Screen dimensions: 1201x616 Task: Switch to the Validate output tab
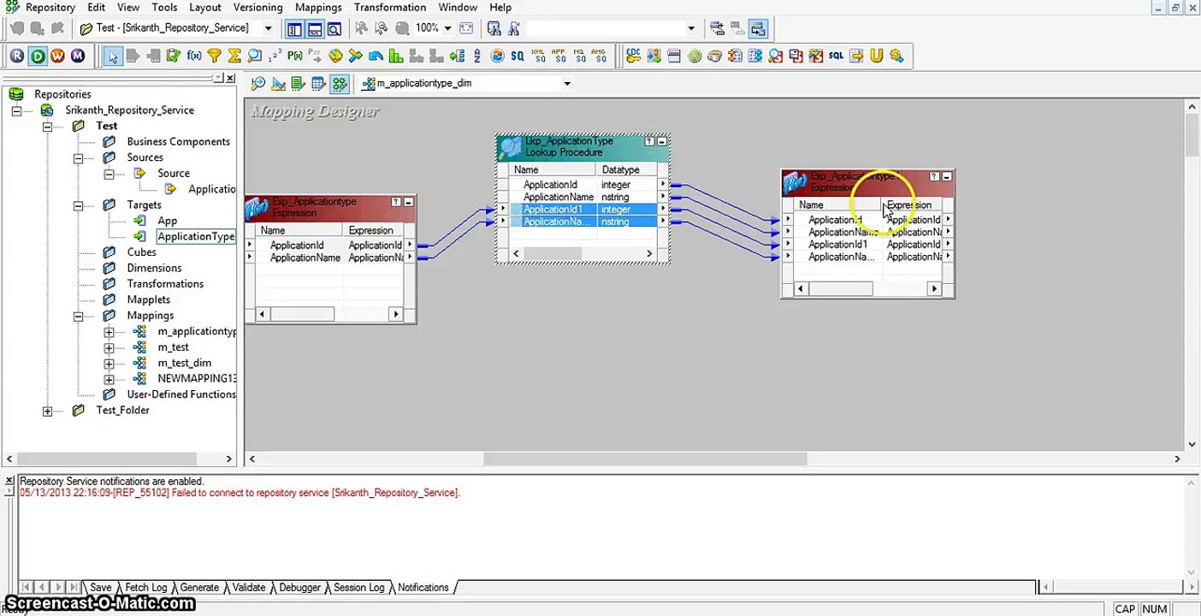[x=249, y=588]
